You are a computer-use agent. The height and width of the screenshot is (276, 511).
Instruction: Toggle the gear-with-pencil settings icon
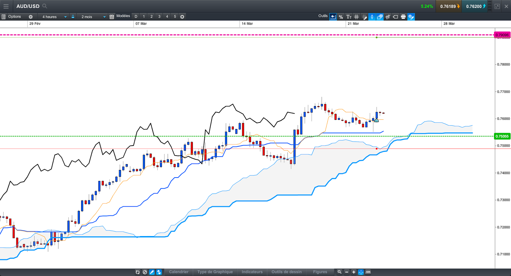coord(411,17)
